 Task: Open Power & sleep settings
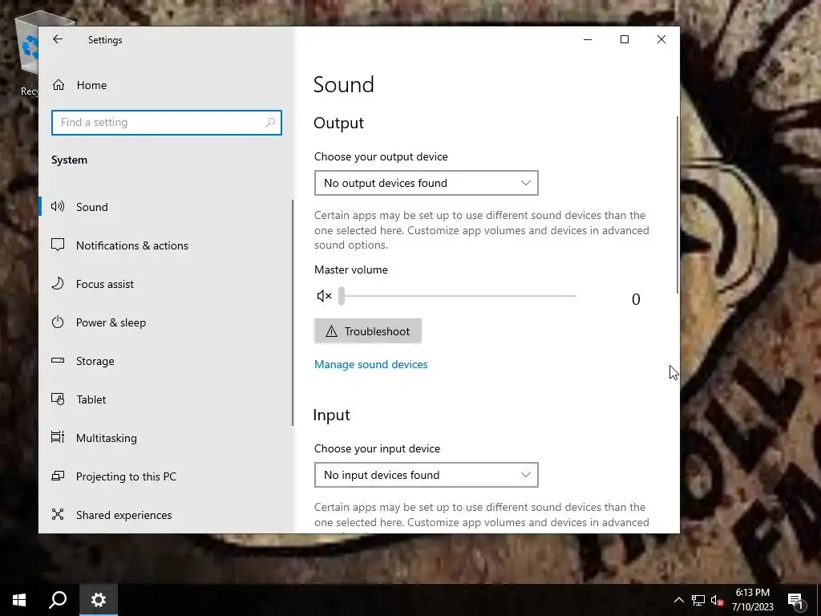click(167, 322)
